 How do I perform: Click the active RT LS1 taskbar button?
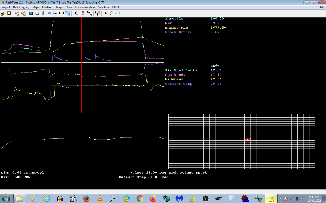[271, 198]
